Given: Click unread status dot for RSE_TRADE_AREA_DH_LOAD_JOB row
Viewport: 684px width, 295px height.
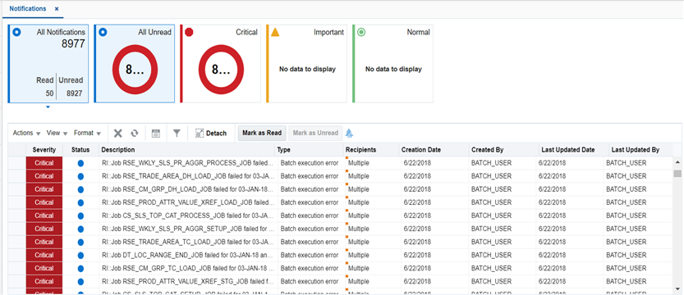Looking at the screenshot, I should point(80,176).
